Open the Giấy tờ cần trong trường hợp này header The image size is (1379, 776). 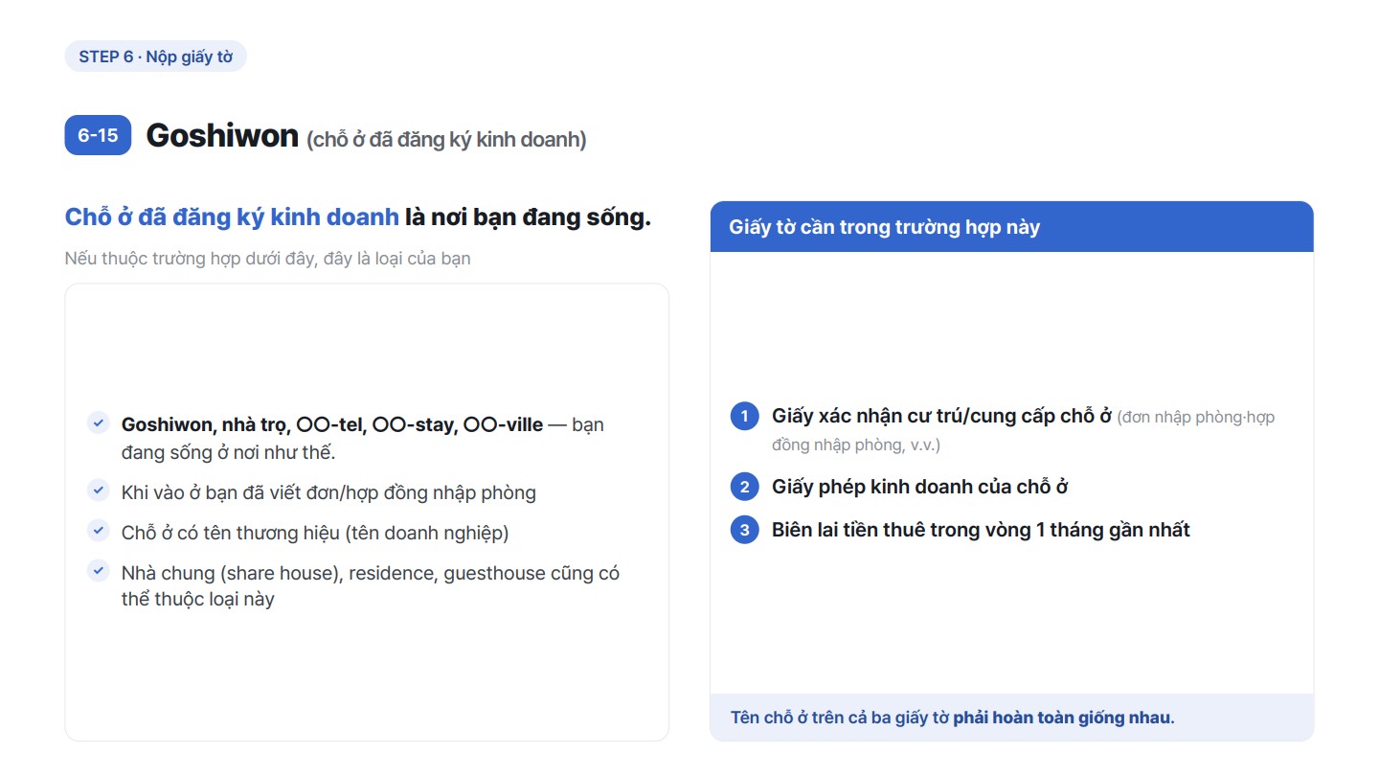(1011, 227)
